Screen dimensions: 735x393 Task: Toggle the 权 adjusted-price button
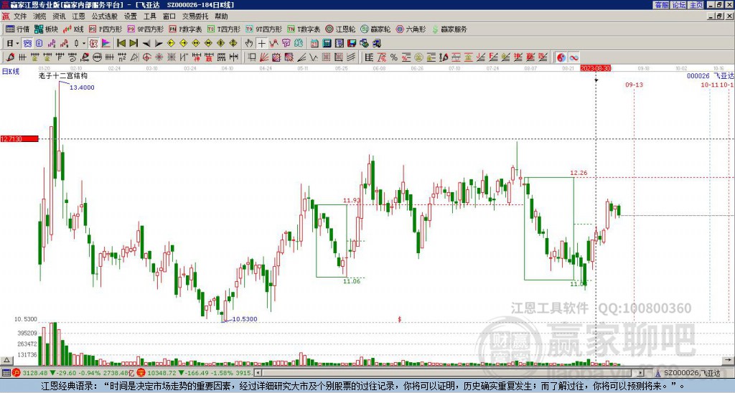[x=93, y=43]
